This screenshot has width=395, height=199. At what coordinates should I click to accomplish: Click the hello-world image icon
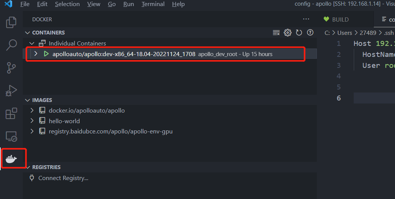[42, 121]
